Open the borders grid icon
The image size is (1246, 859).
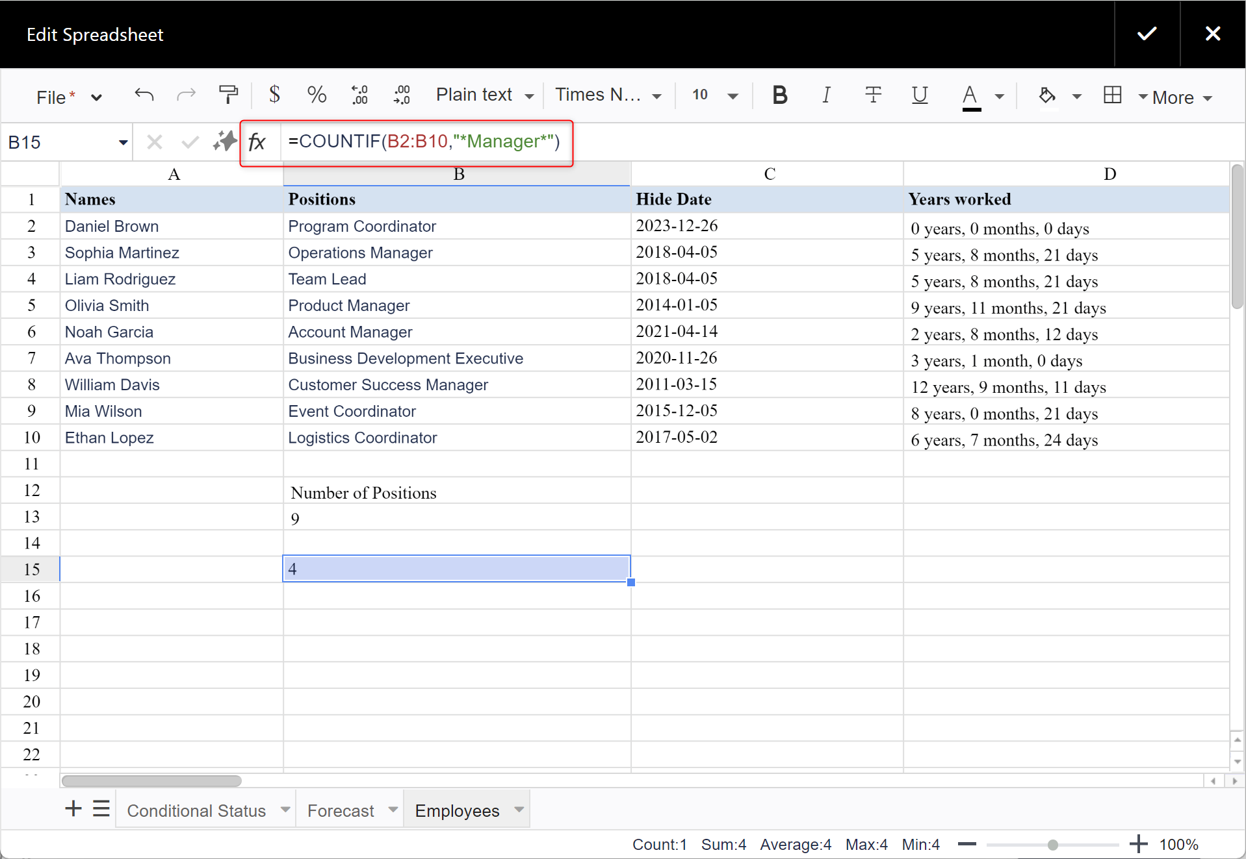pos(1112,95)
